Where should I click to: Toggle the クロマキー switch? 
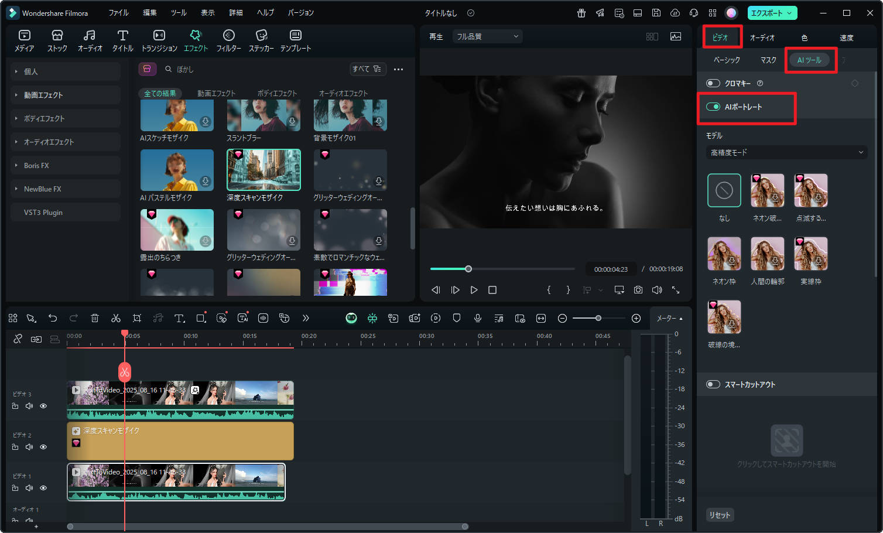click(x=713, y=83)
